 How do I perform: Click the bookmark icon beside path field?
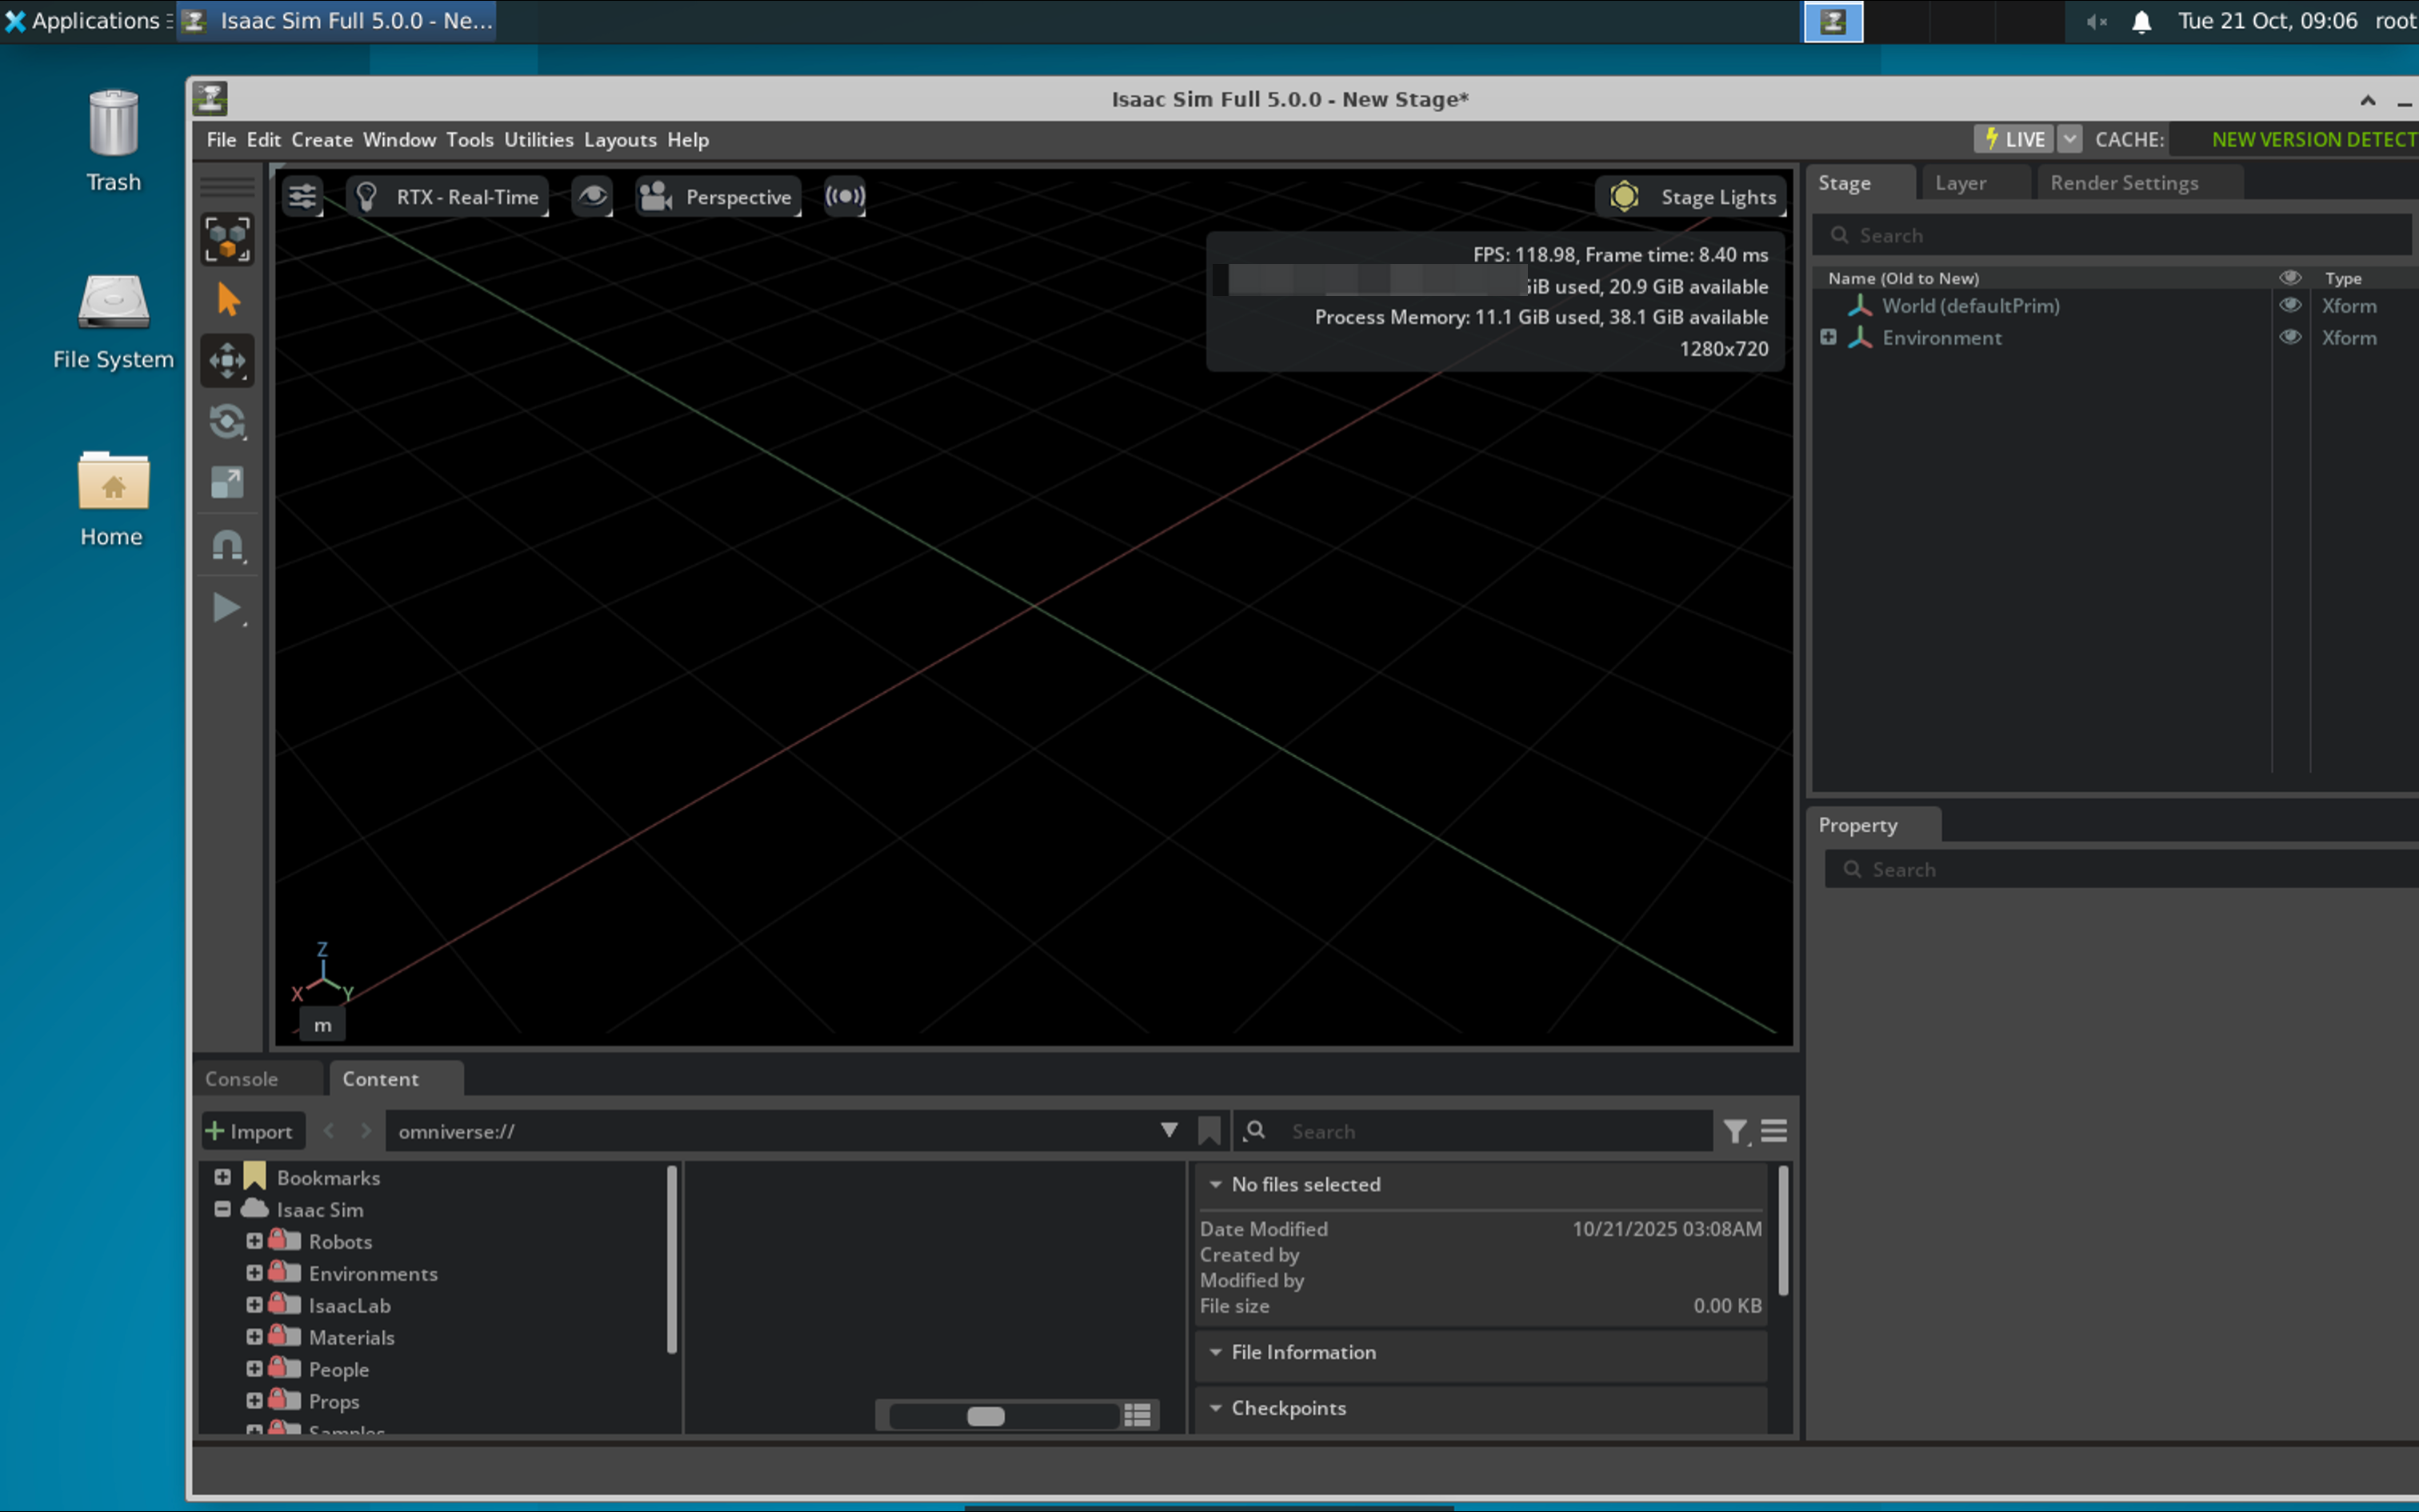tap(1209, 1131)
